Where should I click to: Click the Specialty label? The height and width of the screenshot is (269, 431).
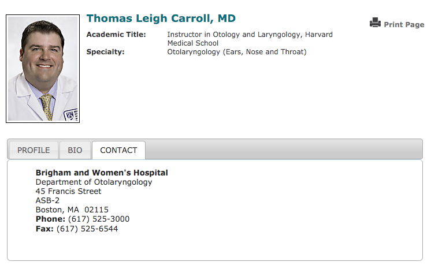tap(105, 52)
